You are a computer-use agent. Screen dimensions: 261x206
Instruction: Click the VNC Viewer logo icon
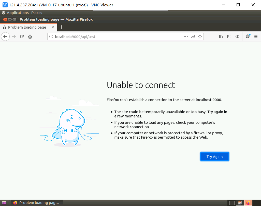pos(5,5)
